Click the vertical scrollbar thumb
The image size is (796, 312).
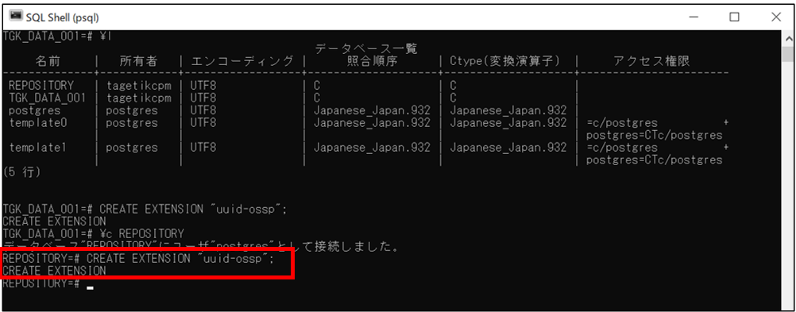pyautogui.click(x=788, y=53)
